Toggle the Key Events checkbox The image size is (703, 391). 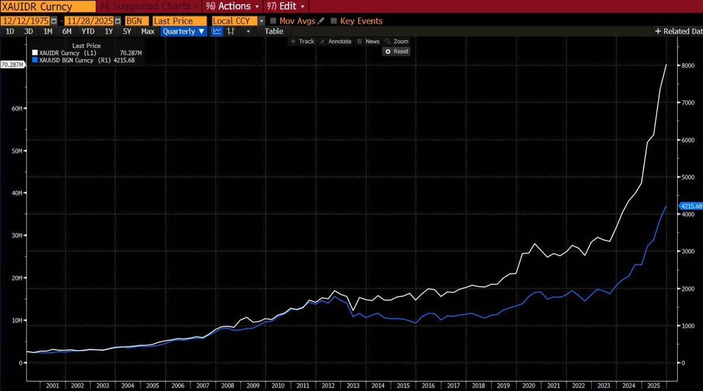(335, 20)
